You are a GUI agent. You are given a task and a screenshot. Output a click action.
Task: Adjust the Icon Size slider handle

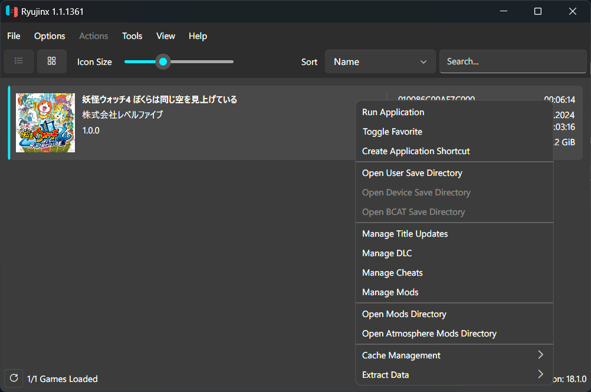coord(163,61)
